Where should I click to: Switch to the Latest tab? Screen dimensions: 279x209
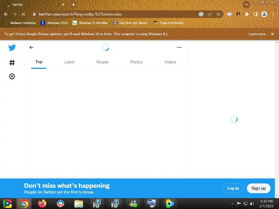coord(69,62)
